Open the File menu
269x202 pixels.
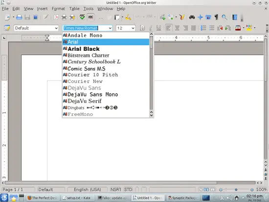pos(5,9)
